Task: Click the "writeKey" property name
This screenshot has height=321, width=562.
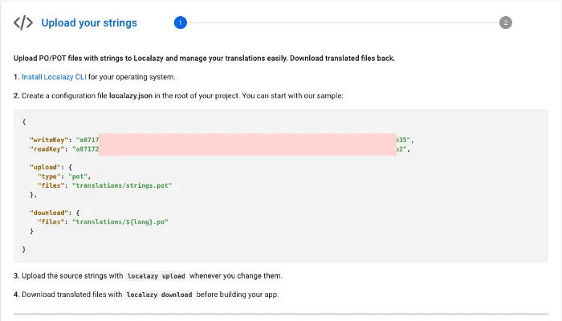Action: click(48, 140)
